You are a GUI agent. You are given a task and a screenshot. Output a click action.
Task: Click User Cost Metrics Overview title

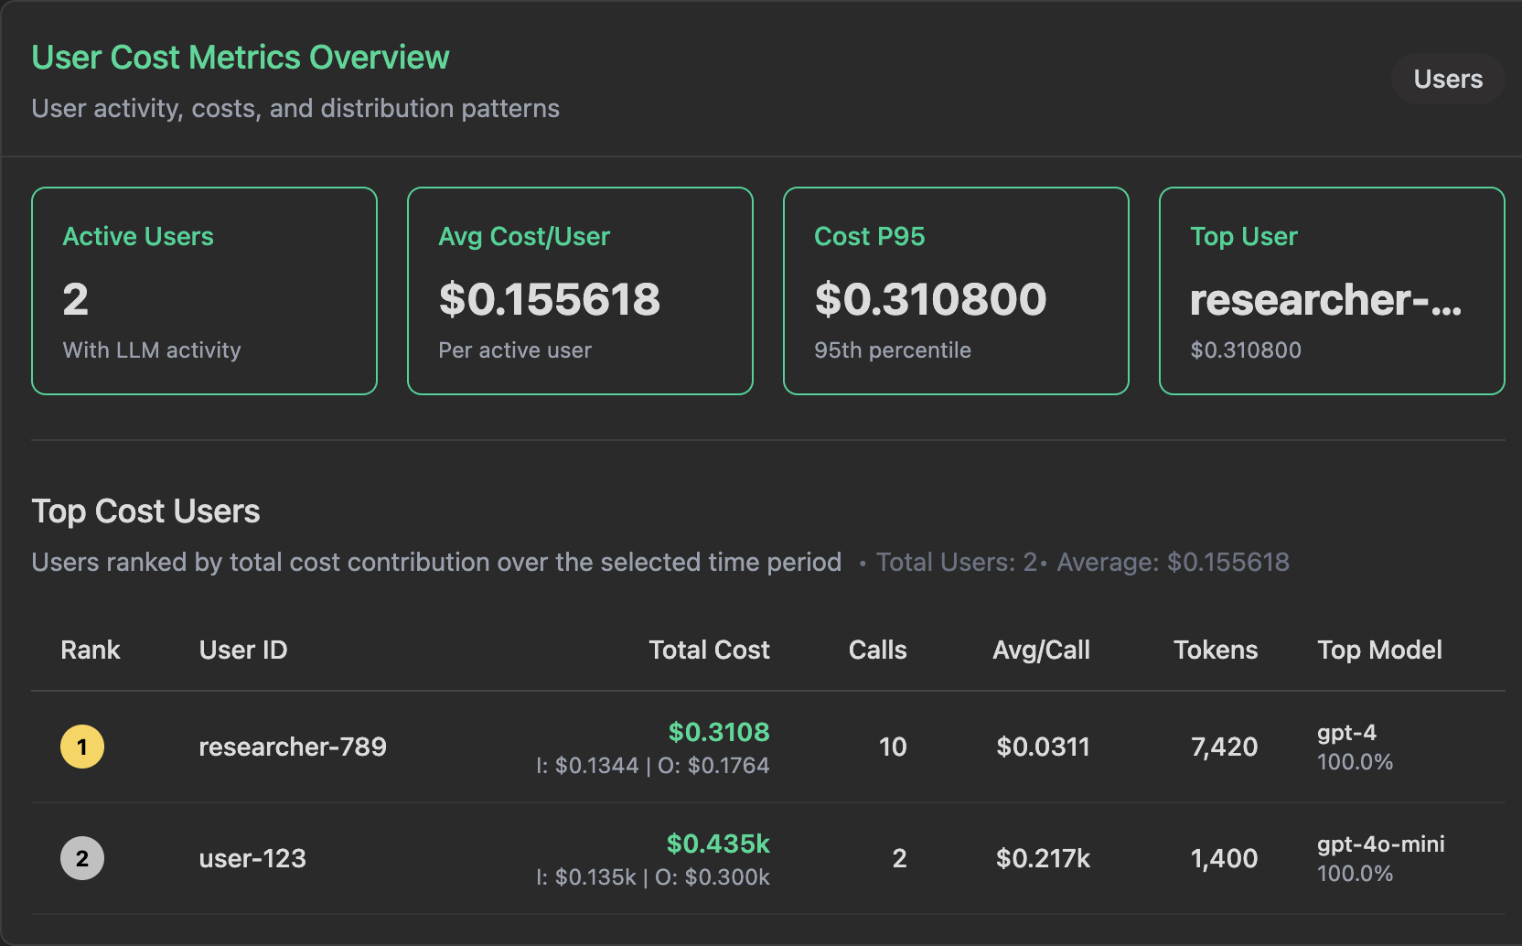click(x=241, y=58)
